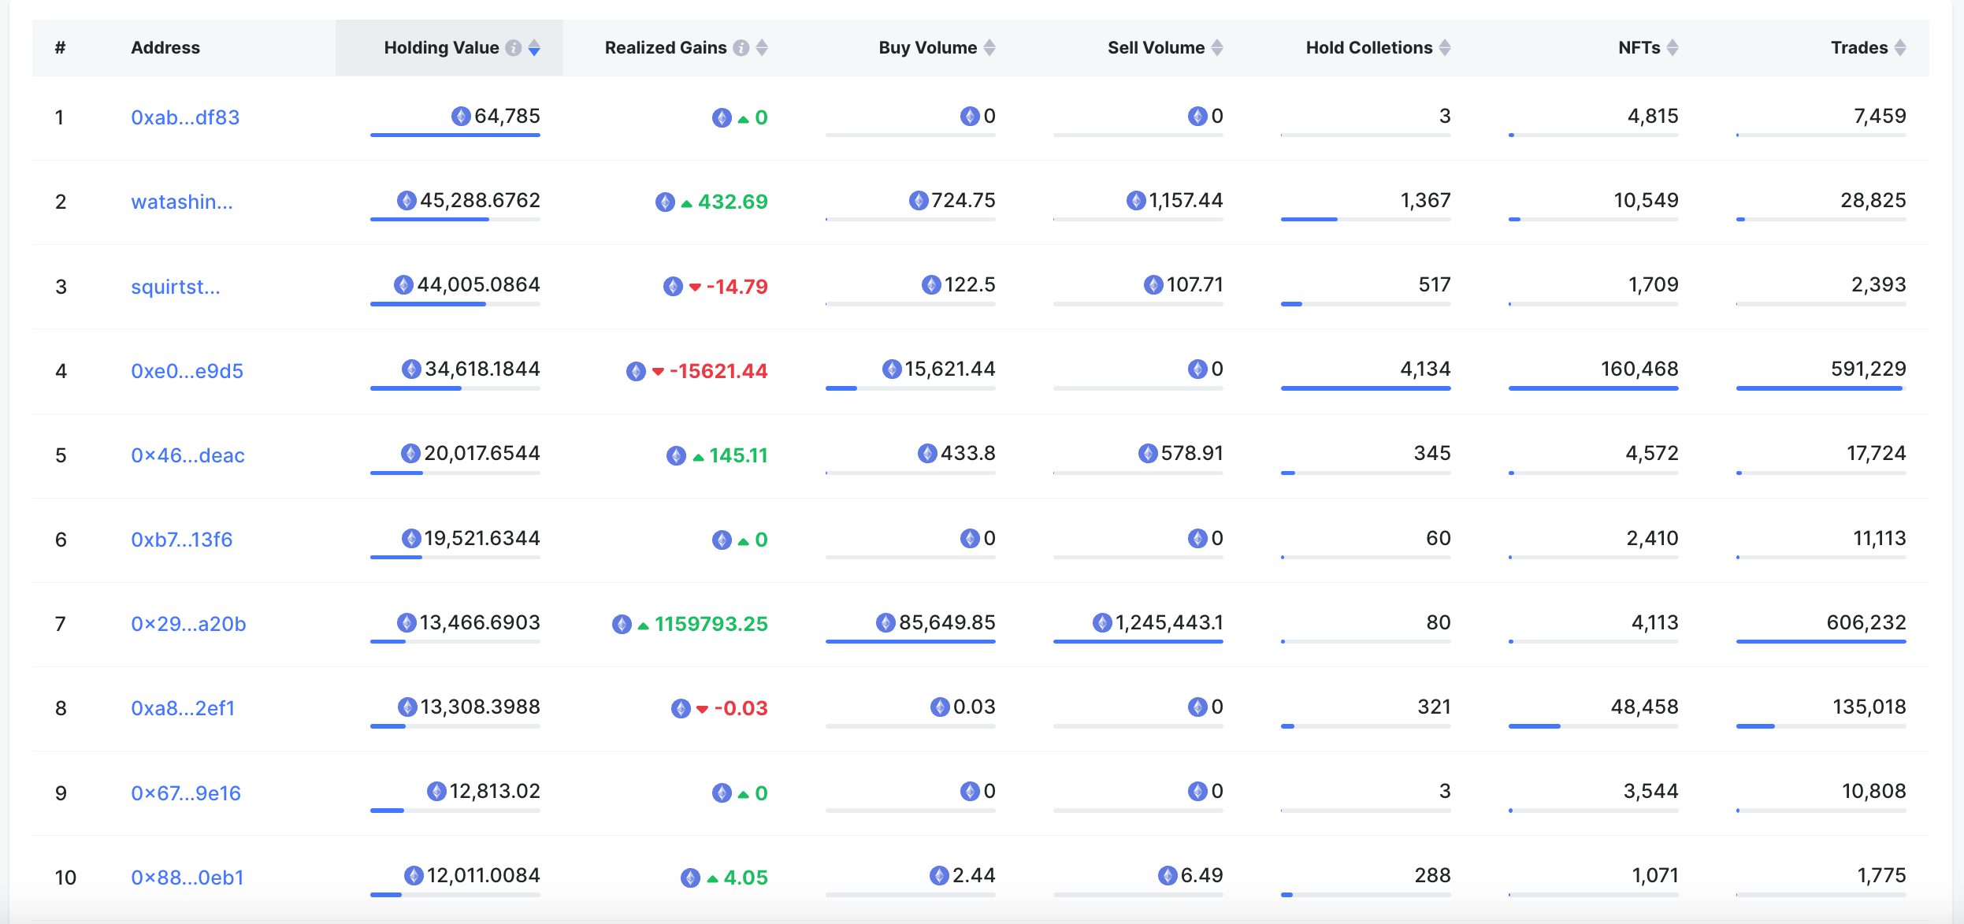This screenshot has height=924, width=1964.
Task: Click ETH icon beside 432.69 realized gains
Action: 665,202
